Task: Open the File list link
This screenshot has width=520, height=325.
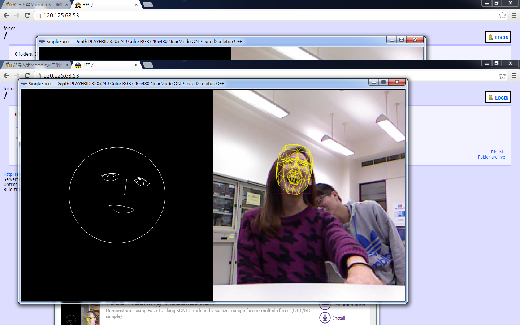Action: (497, 152)
